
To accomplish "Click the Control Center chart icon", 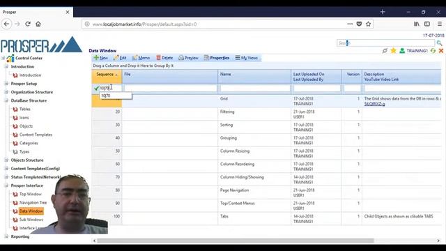I will tap(10, 58).
